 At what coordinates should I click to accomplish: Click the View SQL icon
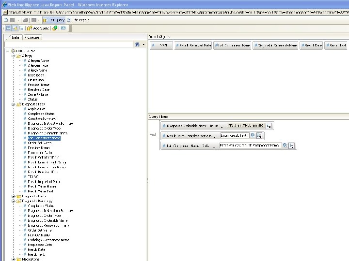63,28
